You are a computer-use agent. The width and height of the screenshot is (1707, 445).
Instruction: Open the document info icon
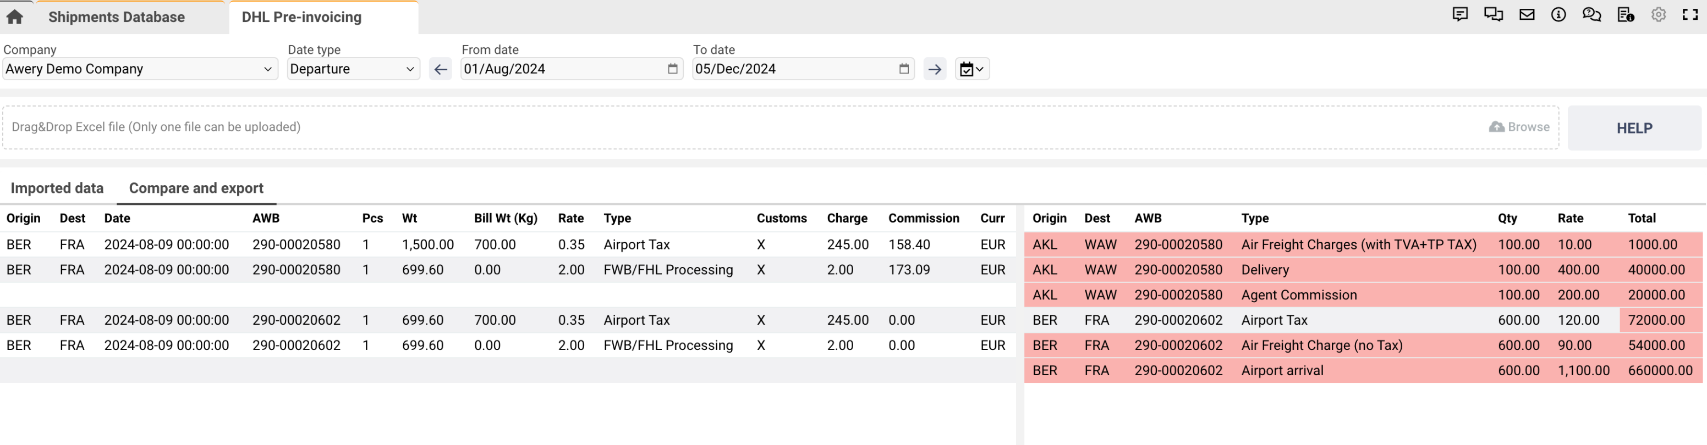coord(1626,15)
